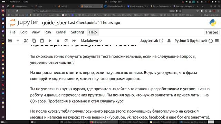Save the notebook with the floppy disk icon

click(10, 41)
